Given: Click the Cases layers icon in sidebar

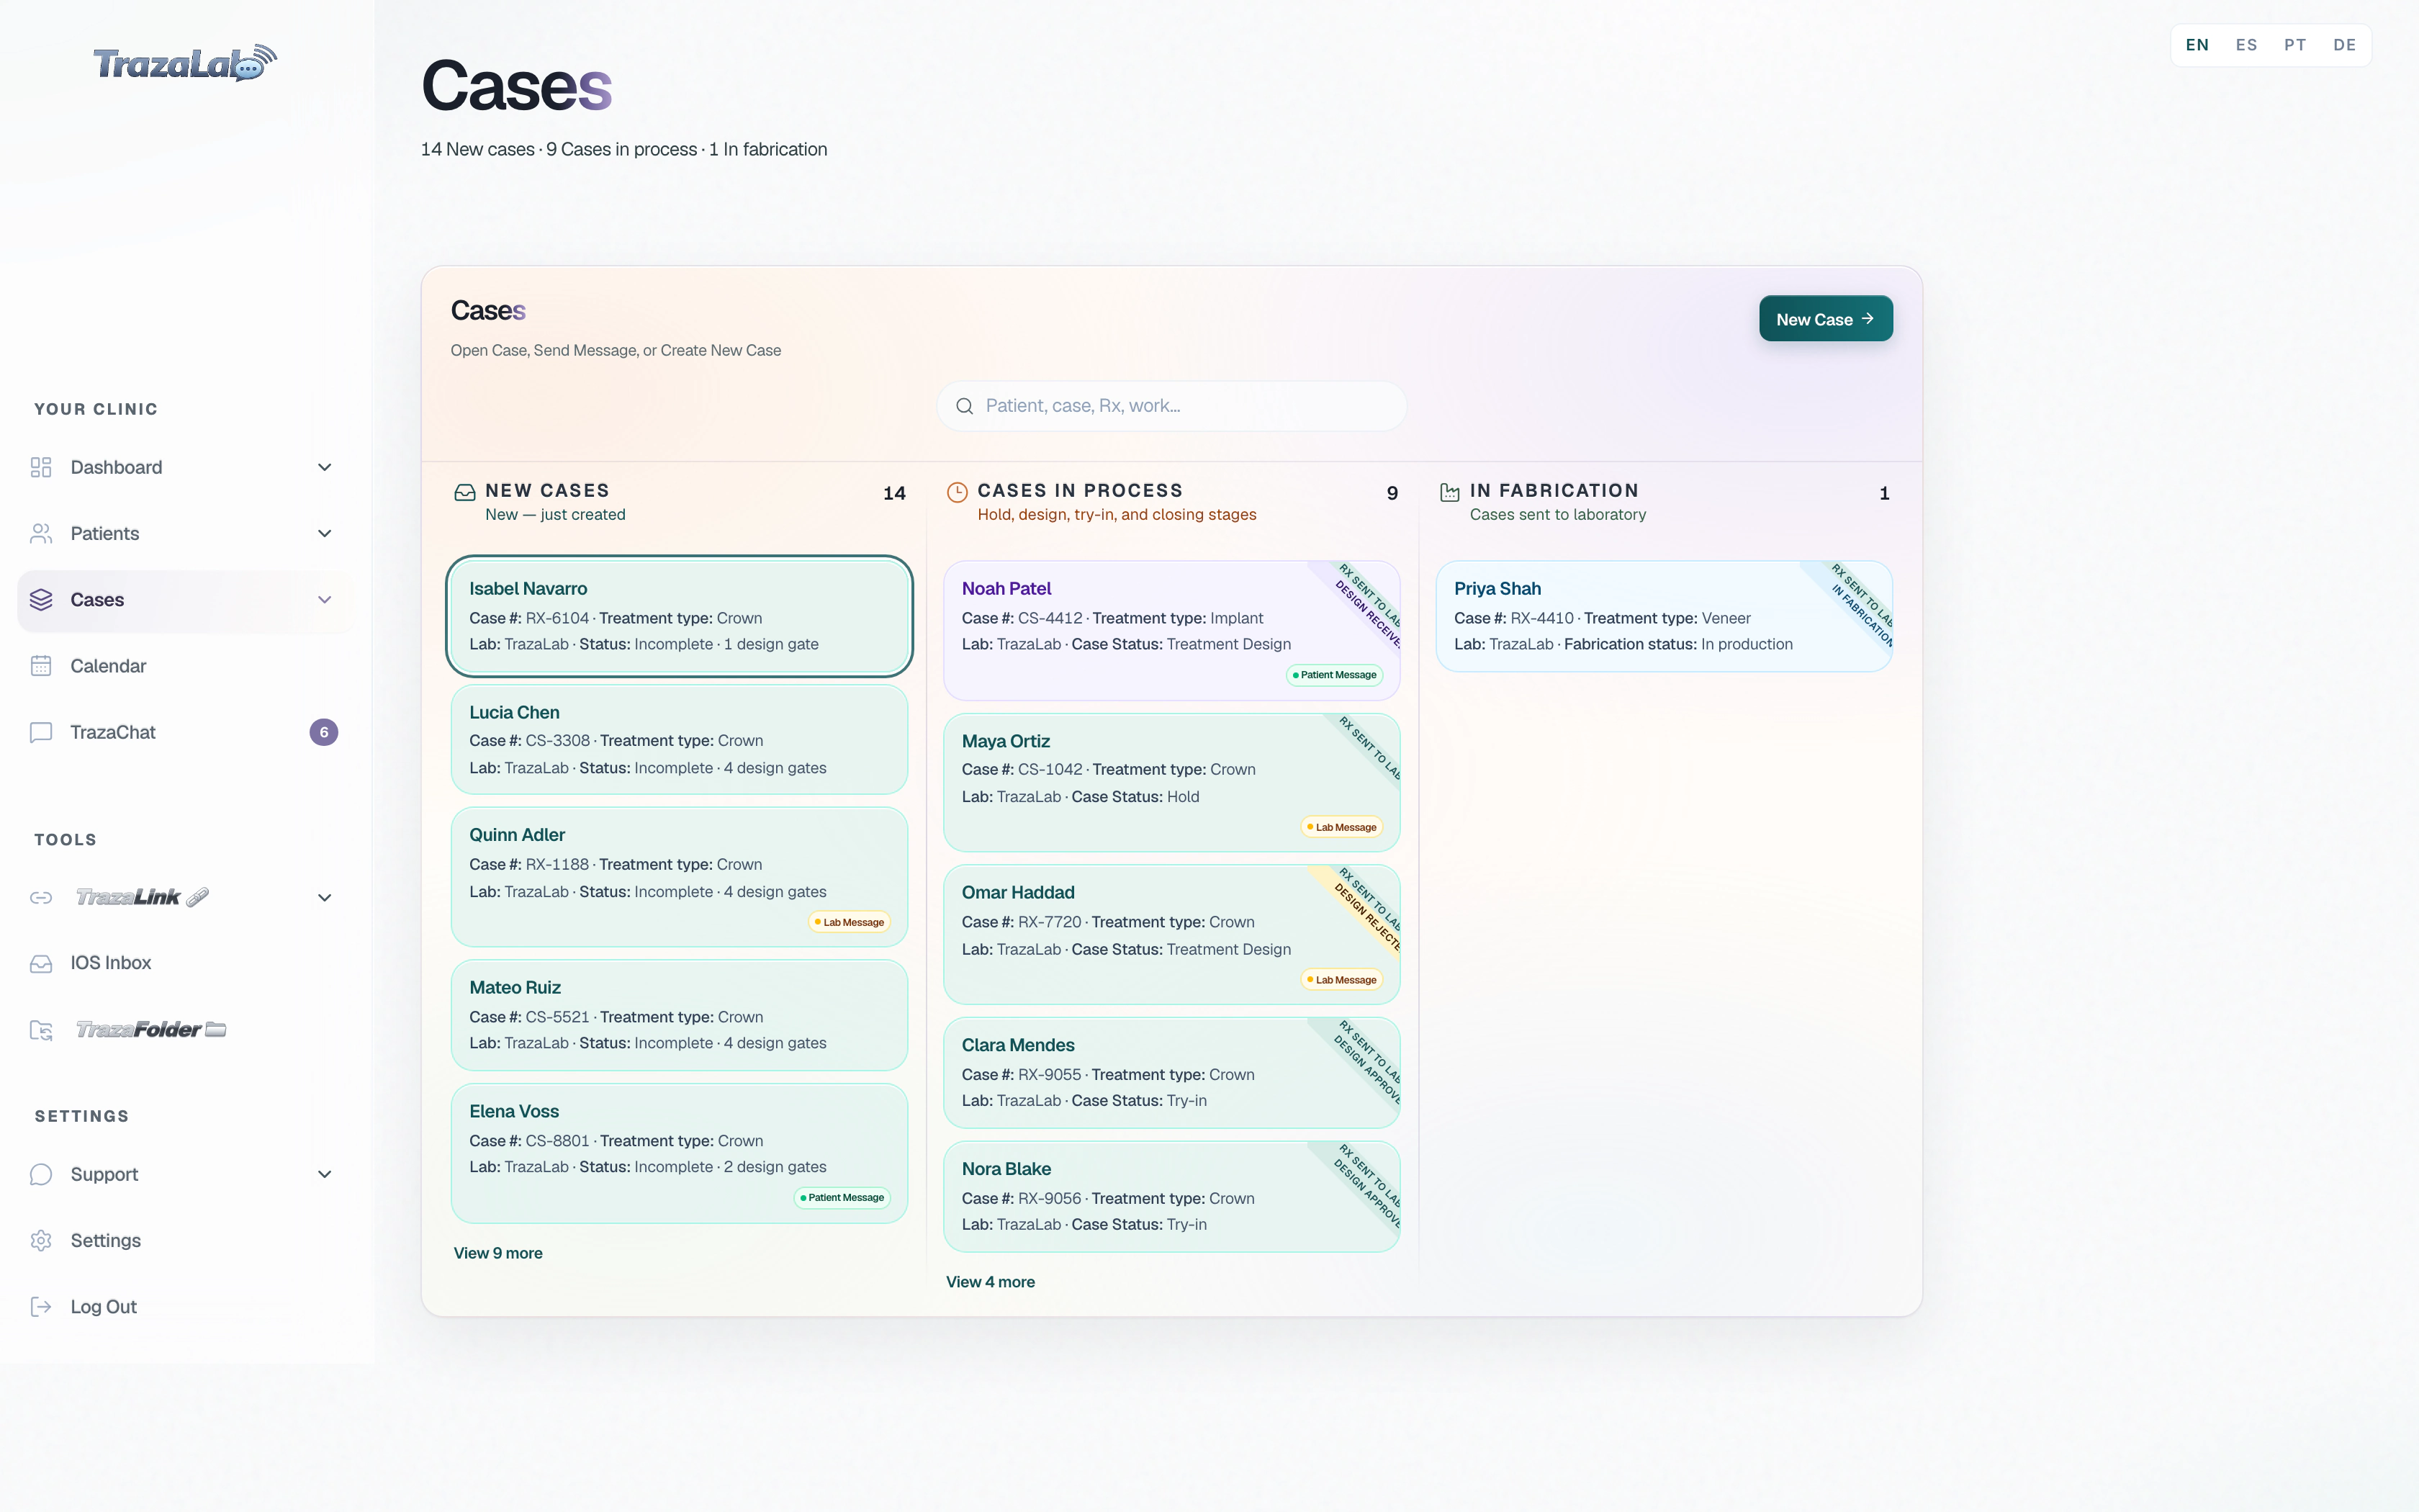Looking at the screenshot, I should (41, 599).
